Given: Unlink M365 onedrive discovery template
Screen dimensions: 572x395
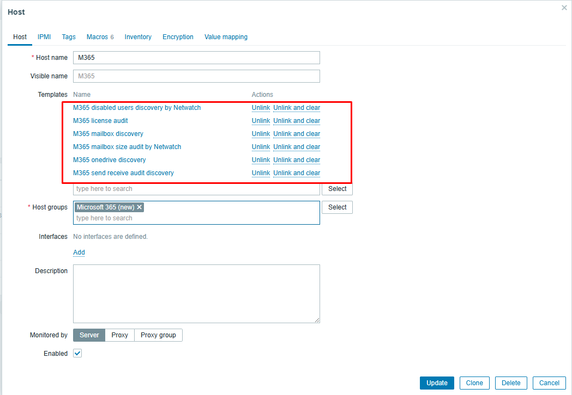Looking at the screenshot, I should (x=261, y=160).
